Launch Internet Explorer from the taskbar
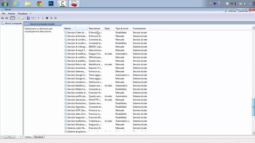The image size is (255, 143). [x=16, y=4]
